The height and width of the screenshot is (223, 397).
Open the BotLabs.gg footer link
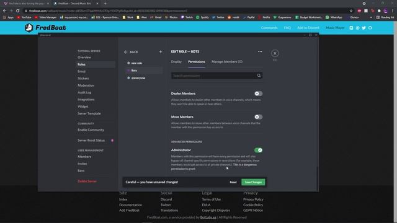[208, 217]
